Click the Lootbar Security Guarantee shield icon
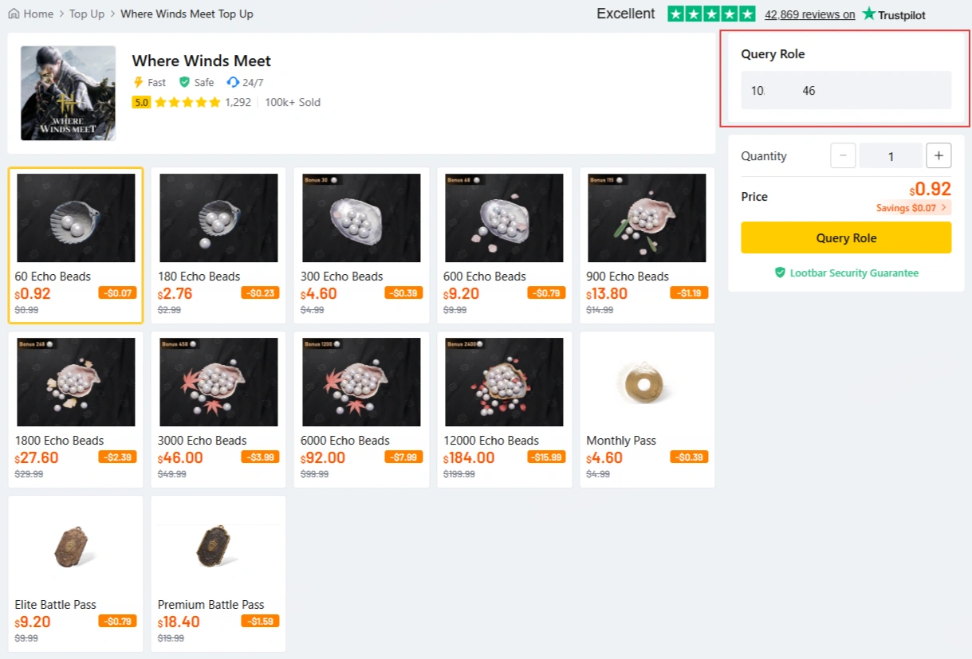 (781, 273)
